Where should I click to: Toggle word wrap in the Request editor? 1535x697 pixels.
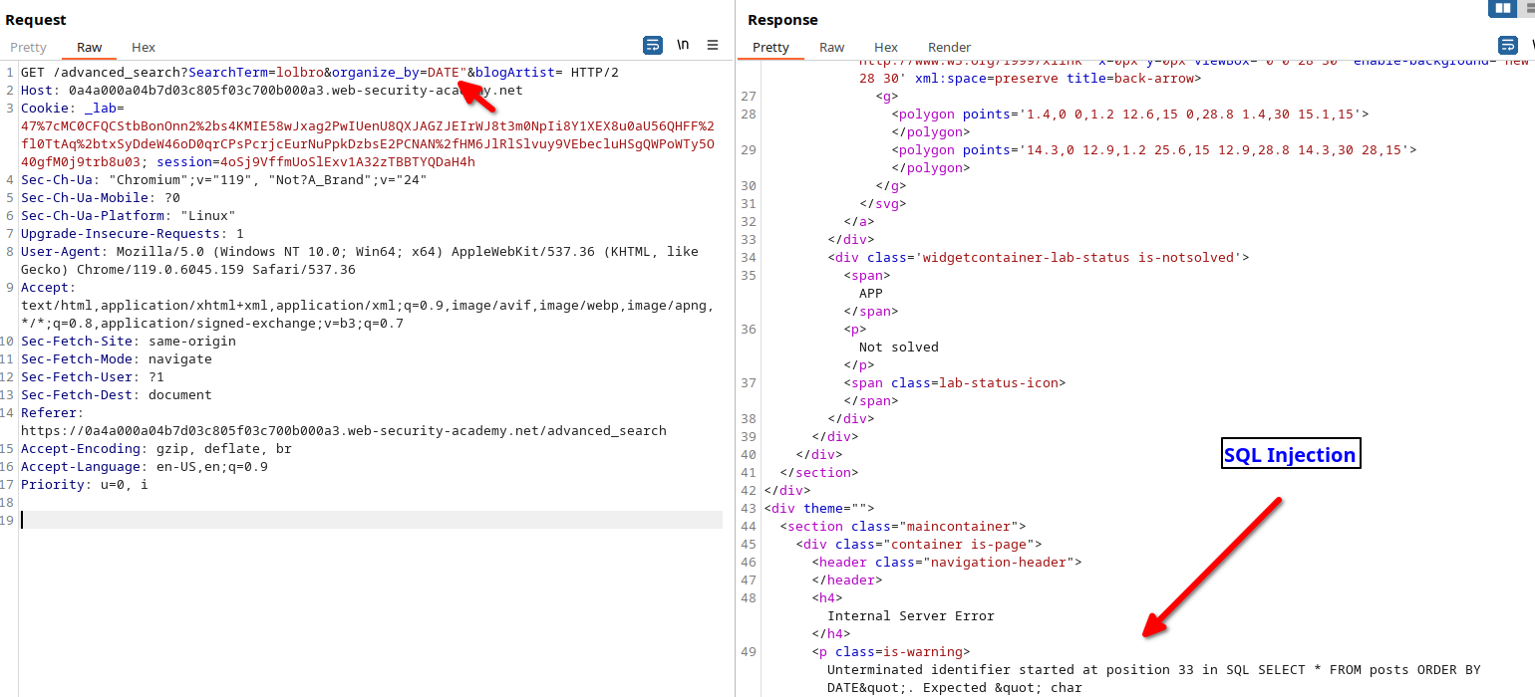click(652, 45)
